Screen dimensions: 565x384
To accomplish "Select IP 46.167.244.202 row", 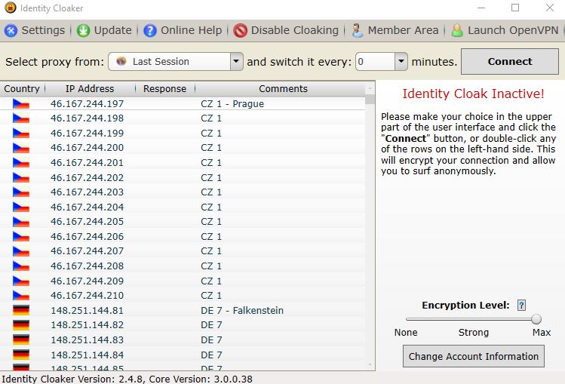I will pos(183,177).
